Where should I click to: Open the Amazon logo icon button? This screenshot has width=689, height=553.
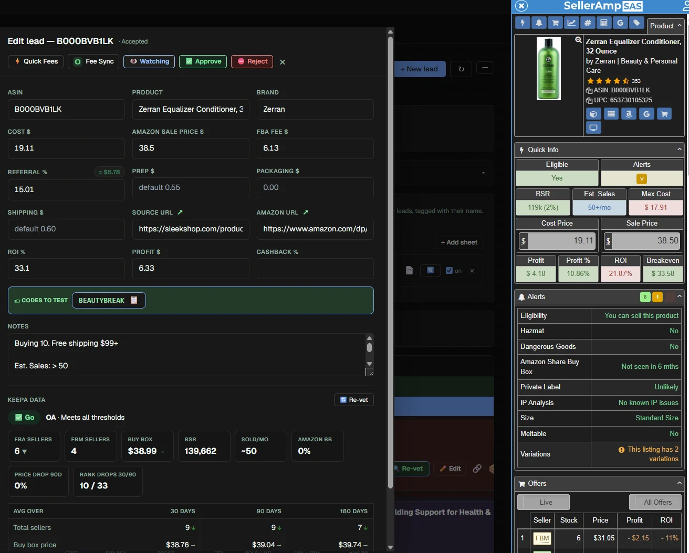point(629,114)
